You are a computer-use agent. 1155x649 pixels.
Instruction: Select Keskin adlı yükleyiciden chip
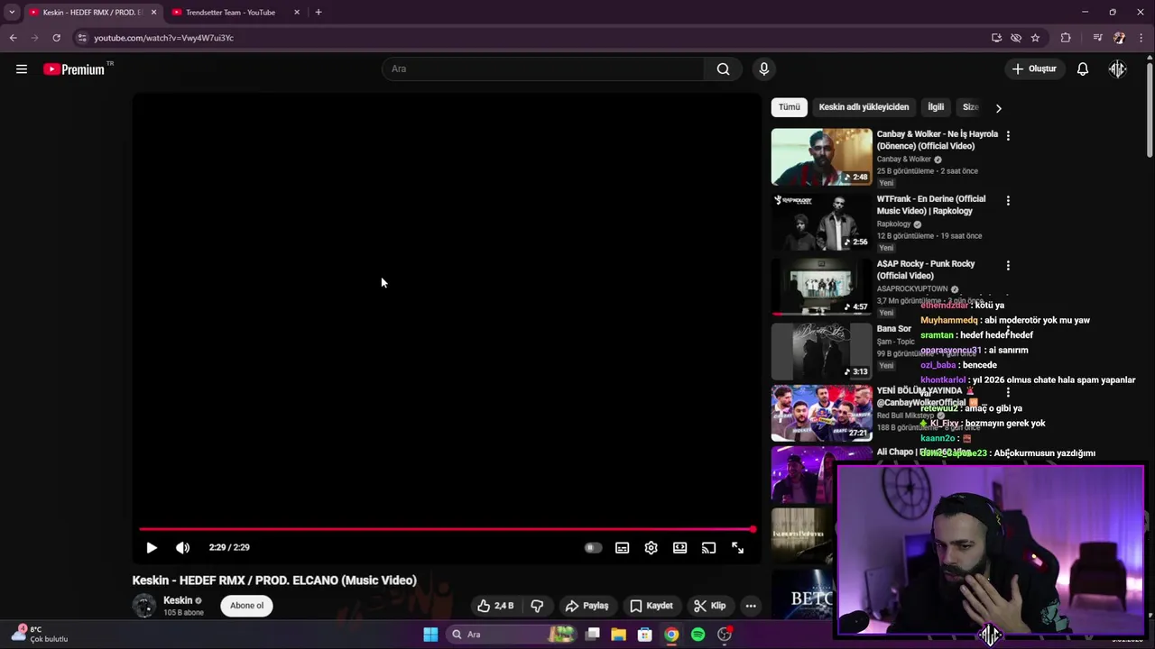tap(864, 107)
